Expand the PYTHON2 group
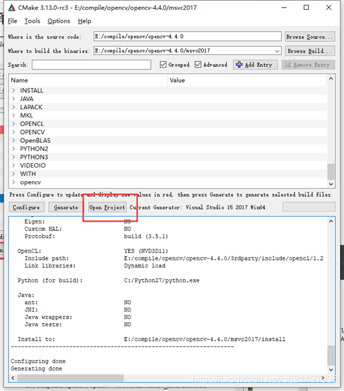Viewport: 344px width, 391px height. (14, 148)
